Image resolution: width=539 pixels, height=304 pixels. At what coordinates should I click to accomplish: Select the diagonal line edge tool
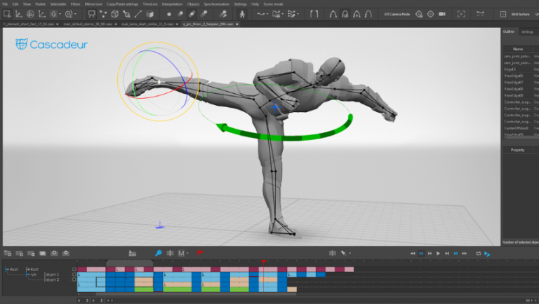pos(138,14)
